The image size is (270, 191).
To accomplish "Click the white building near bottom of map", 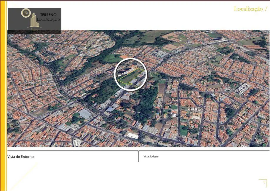I will [x=131, y=135].
